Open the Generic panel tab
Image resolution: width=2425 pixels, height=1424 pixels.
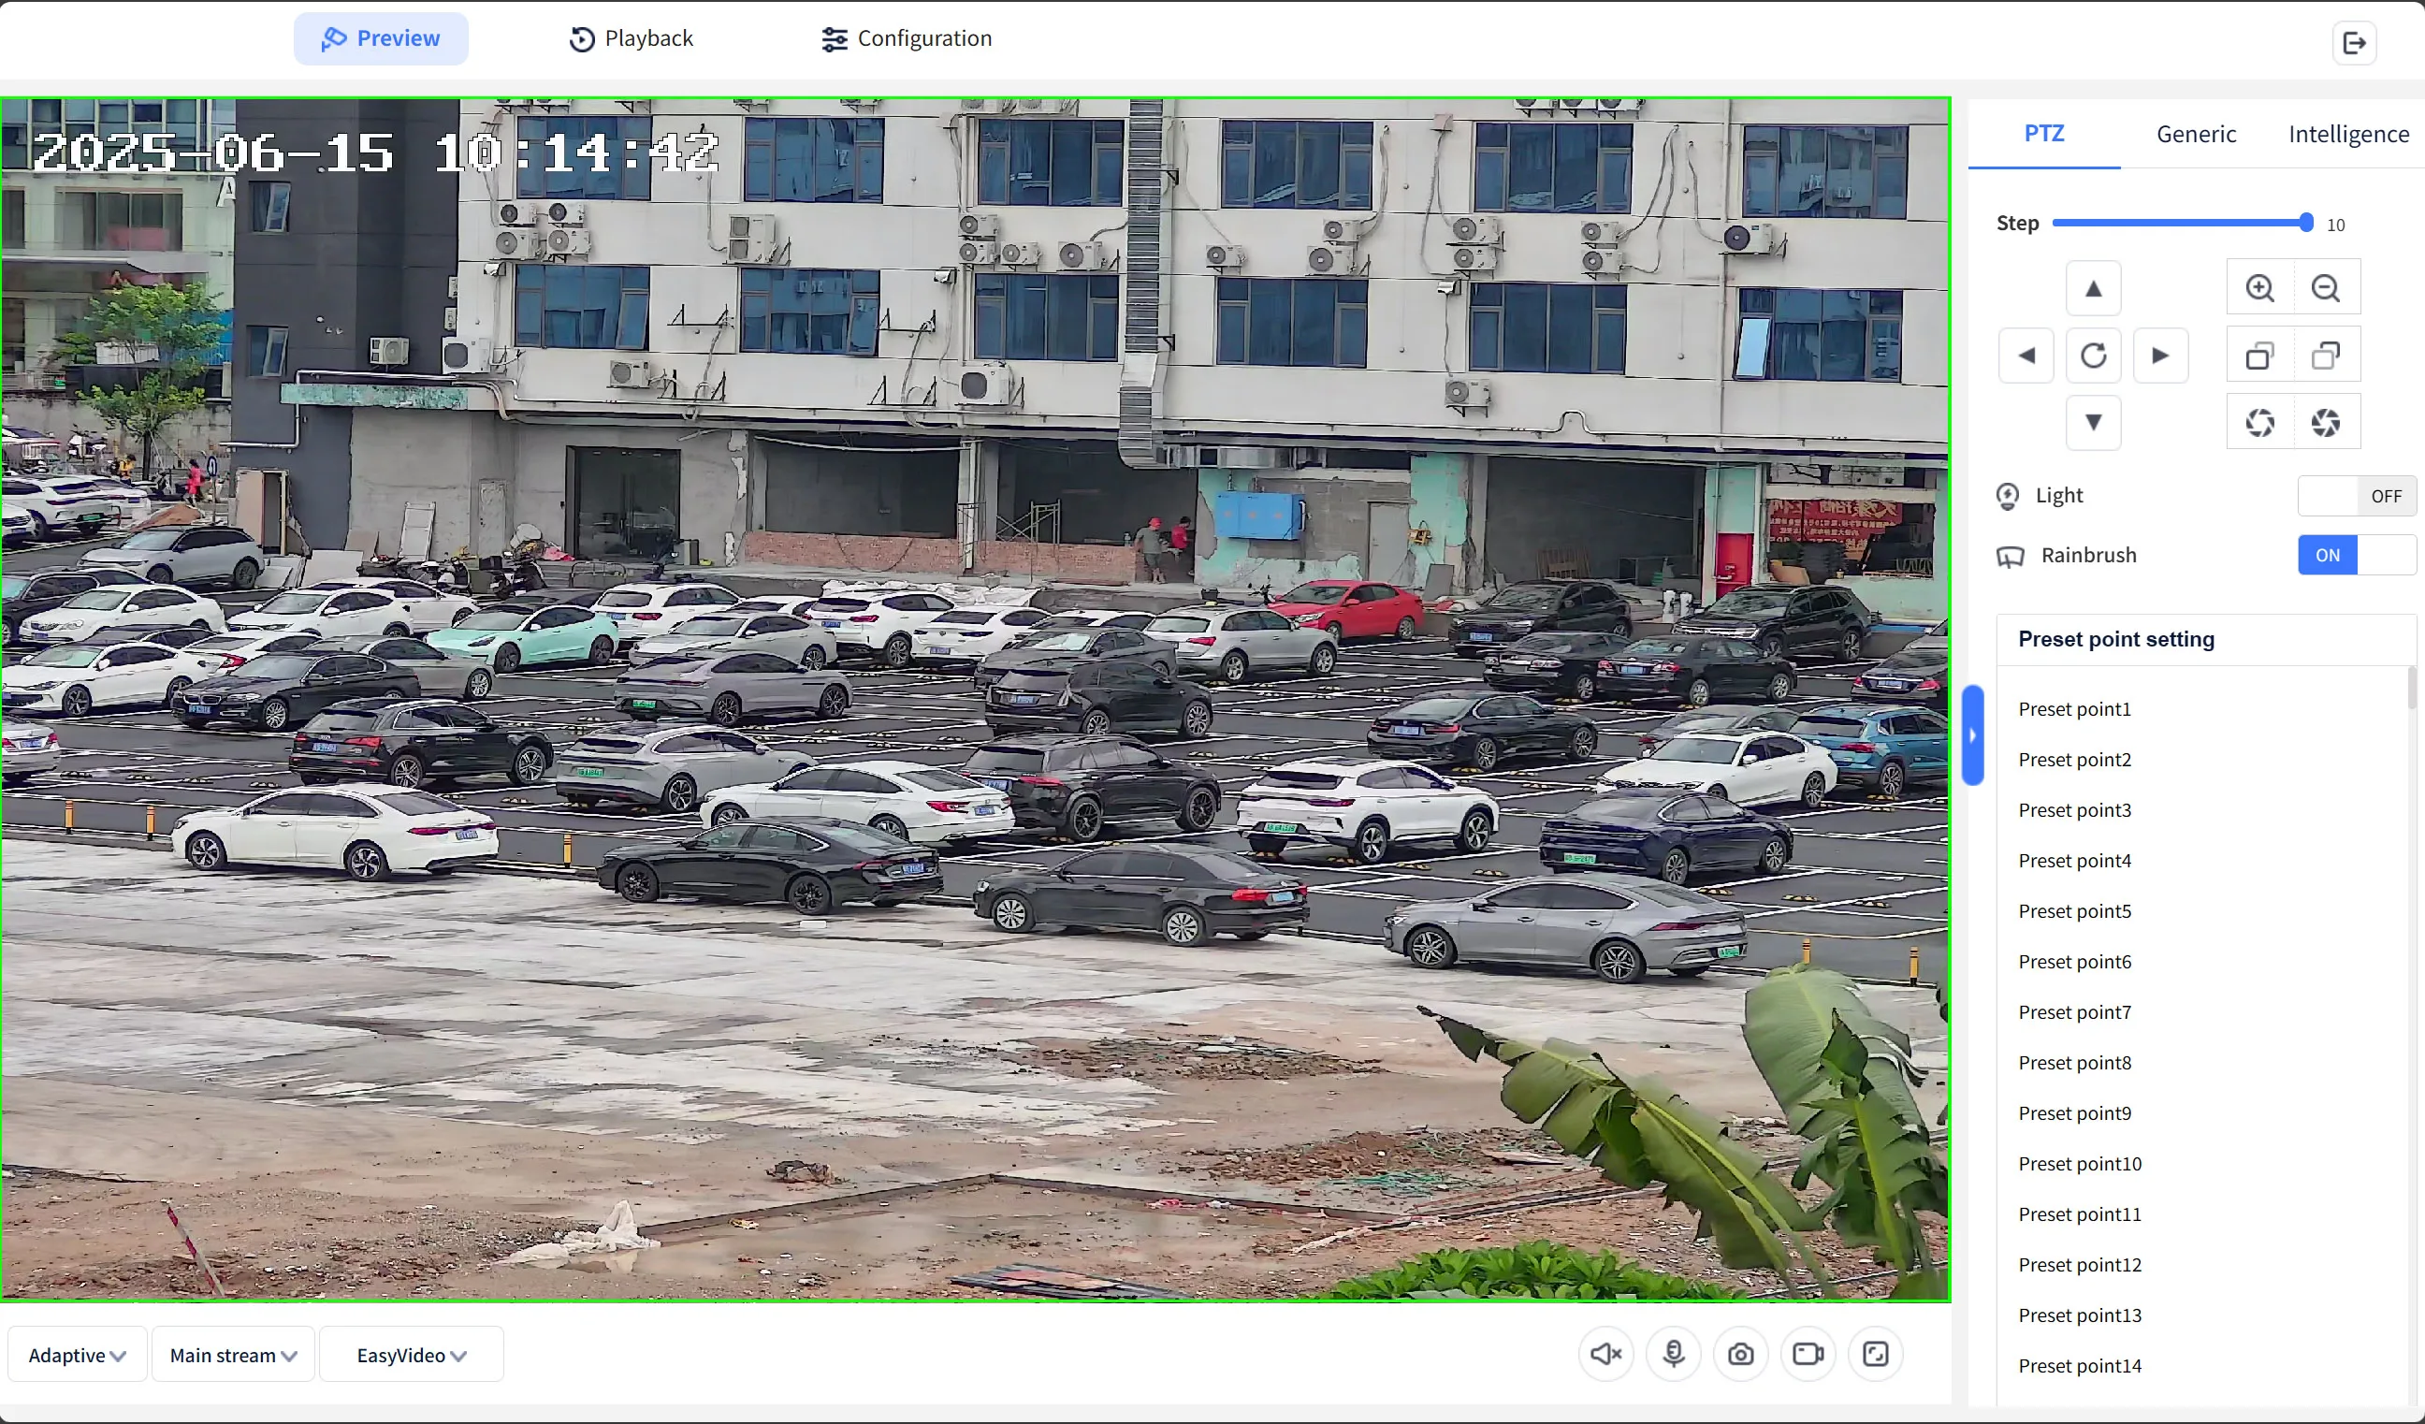click(2195, 134)
